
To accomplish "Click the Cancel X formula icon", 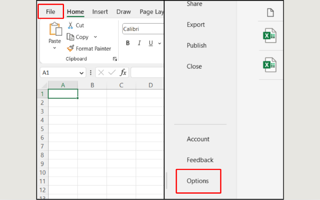I will pyautogui.click(x=101, y=73).
